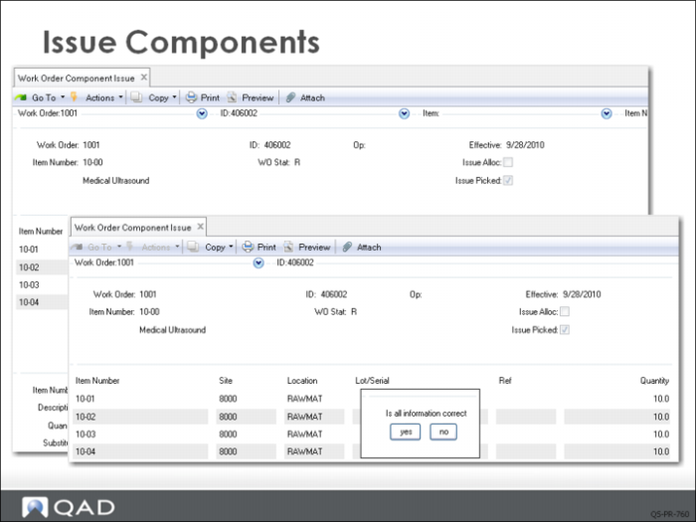Open Work Order:1001 dropdown in front window

259,263
